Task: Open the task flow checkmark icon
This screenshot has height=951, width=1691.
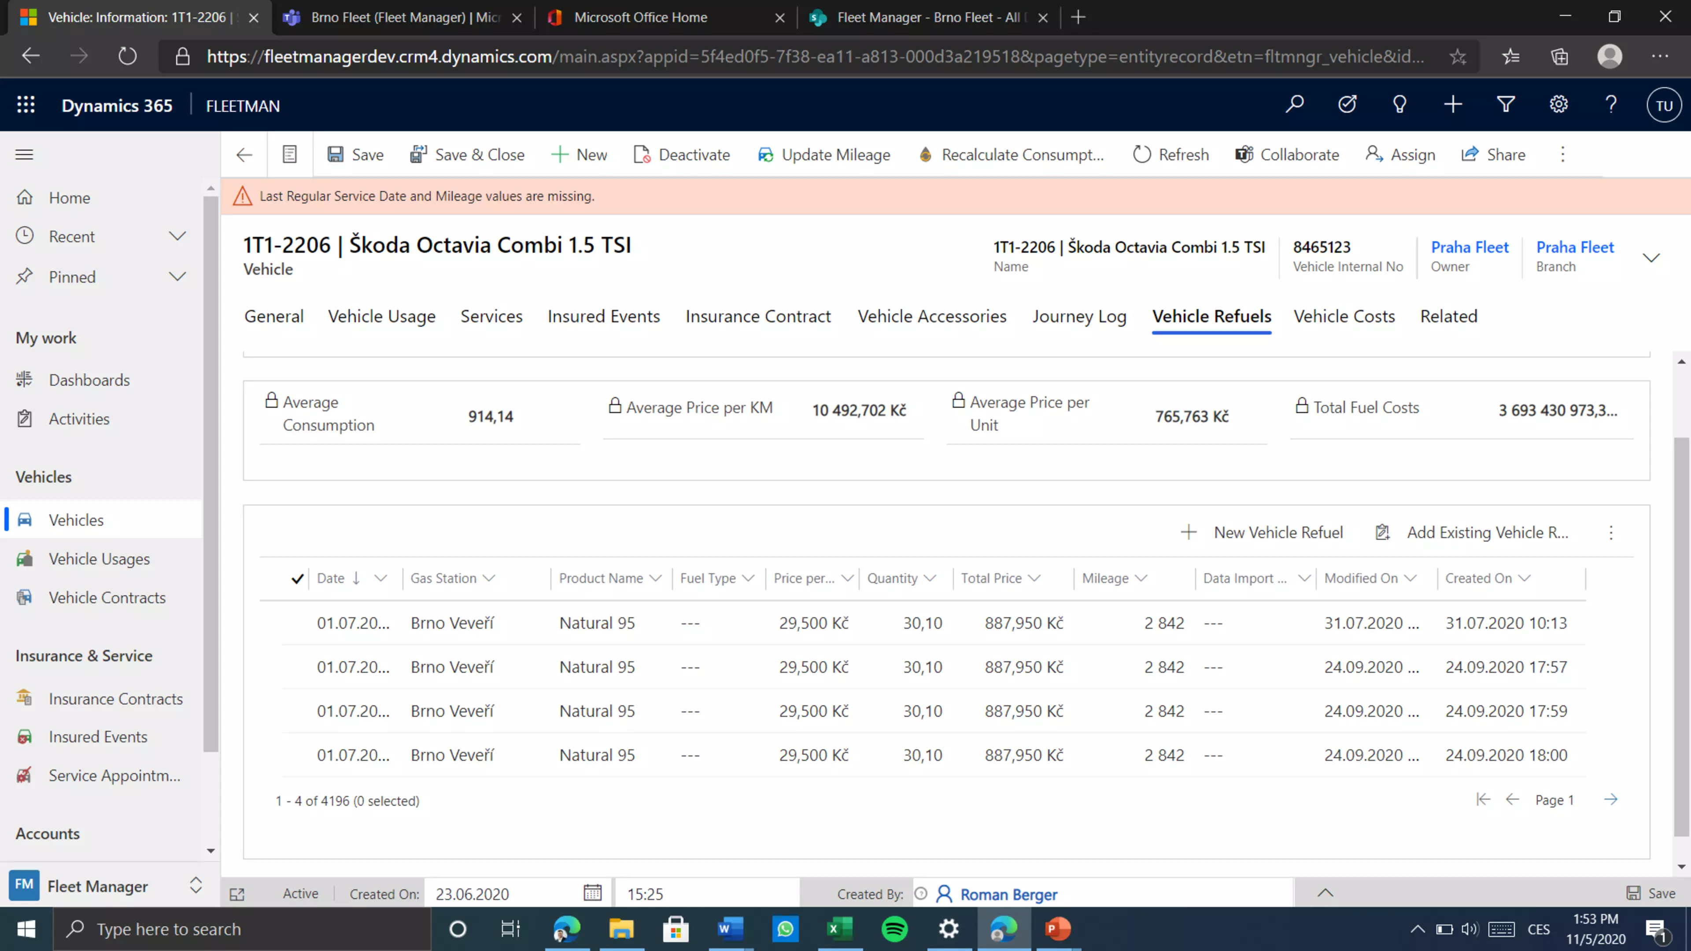Action: coord(1347,105)
